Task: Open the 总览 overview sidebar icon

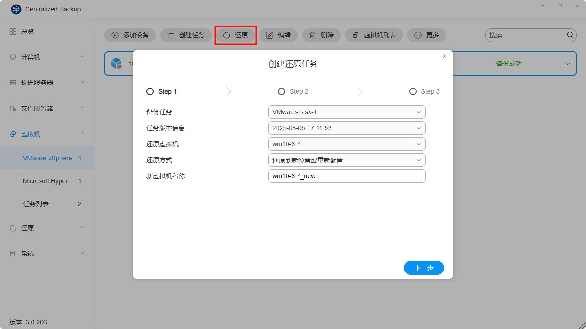Action: tap(13, 31)
